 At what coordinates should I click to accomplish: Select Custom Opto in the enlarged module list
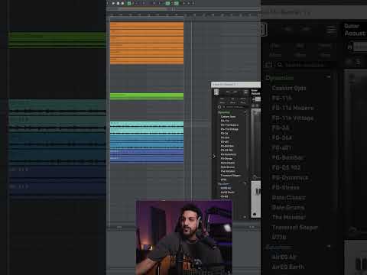pyautogui.click(x=289, y=88)
